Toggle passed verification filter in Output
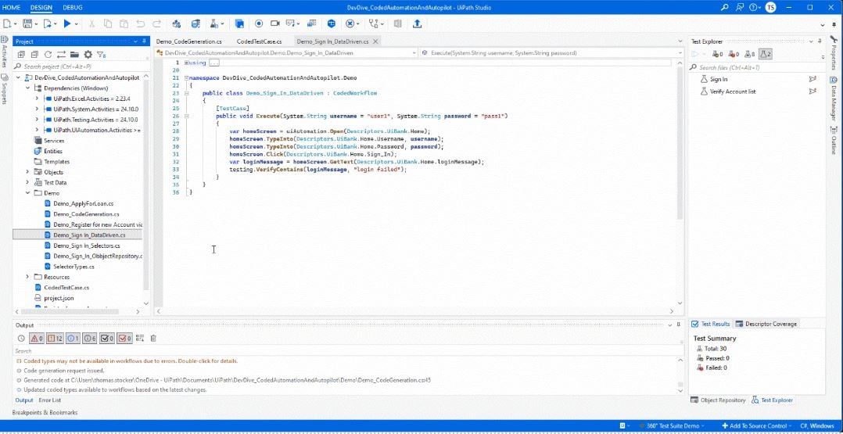The width and height of the screenshot is (843, 434). click(x=107, y=339)
